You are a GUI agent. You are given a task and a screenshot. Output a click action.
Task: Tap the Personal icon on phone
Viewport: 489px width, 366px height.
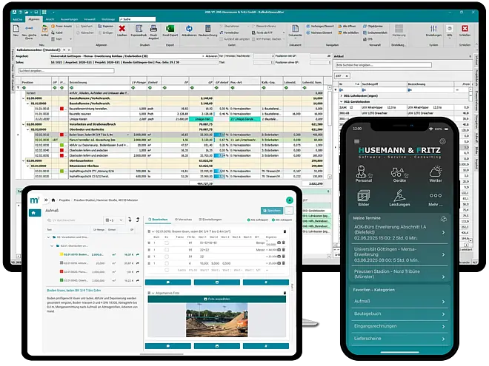(362, 172)
